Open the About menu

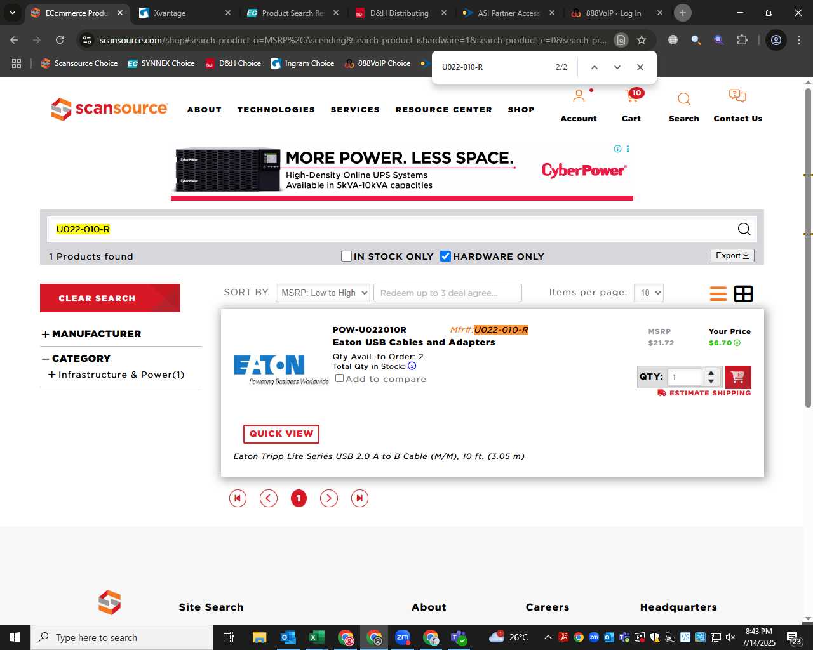tap(205, 110)
